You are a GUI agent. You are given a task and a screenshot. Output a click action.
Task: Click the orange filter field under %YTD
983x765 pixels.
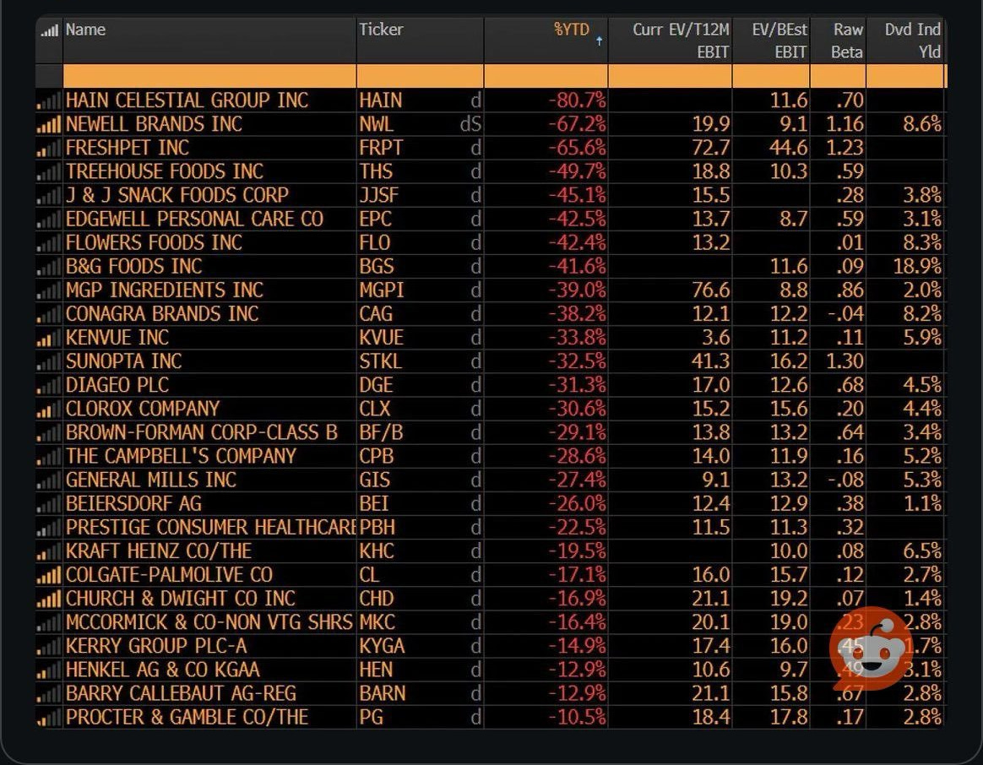(x=546, y=76)
